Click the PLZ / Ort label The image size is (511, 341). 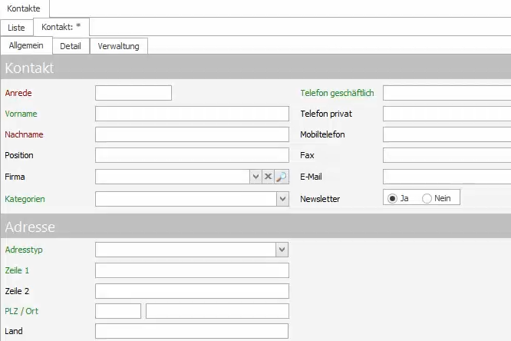[x=21, y=311]
